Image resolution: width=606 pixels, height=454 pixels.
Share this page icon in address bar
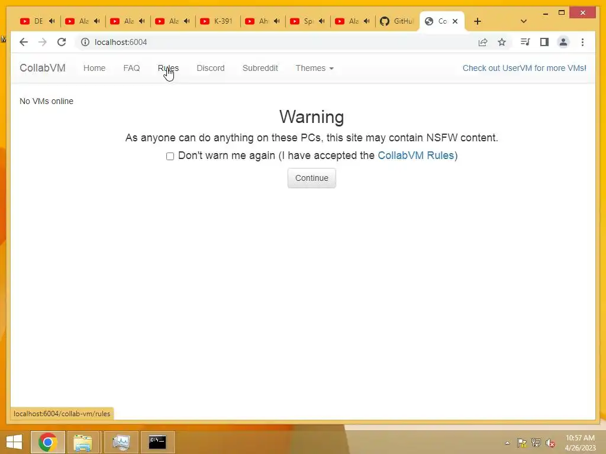coord(483,42)
